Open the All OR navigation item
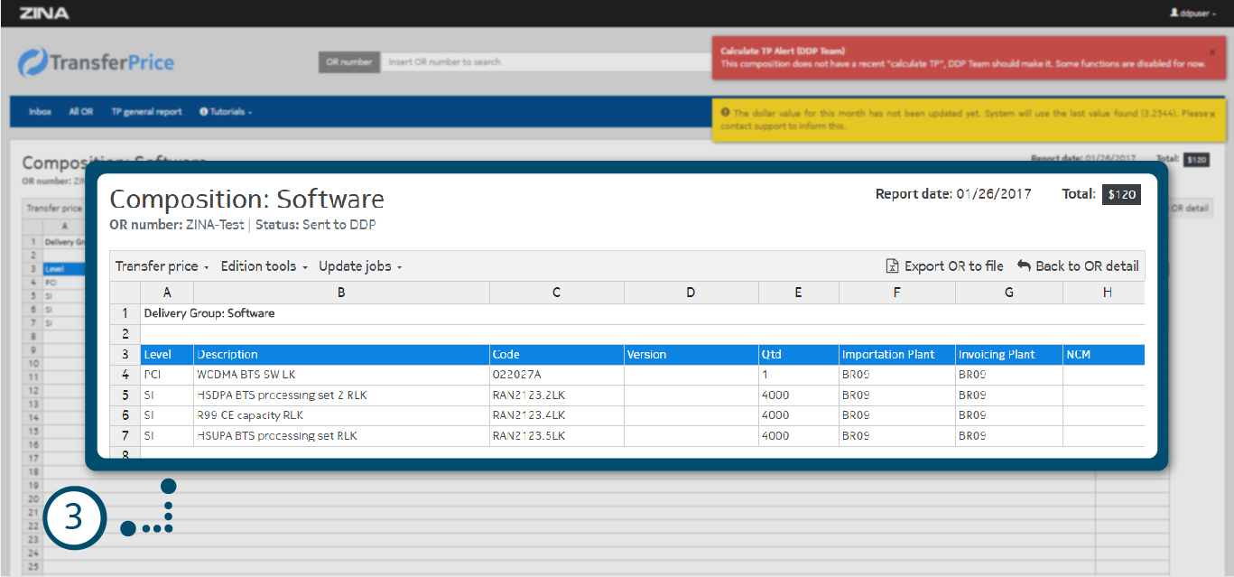Viewport: 1234px width, 577px height. coord(81,112)
